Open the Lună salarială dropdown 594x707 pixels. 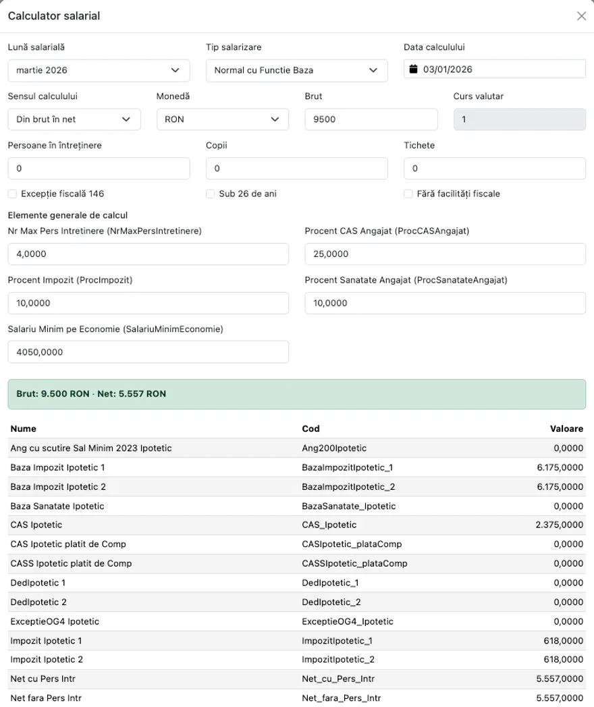pos(99,70)
